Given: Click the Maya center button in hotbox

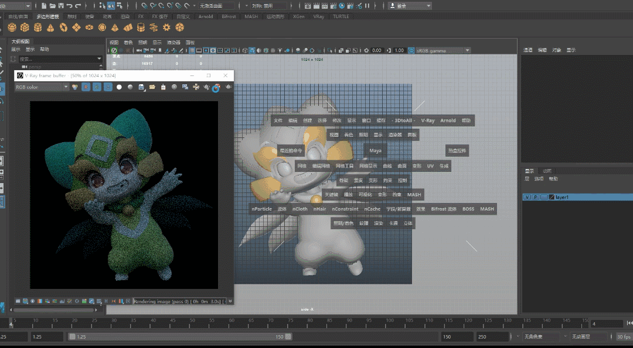Looking at the screenshot, I should coord(375,151).
